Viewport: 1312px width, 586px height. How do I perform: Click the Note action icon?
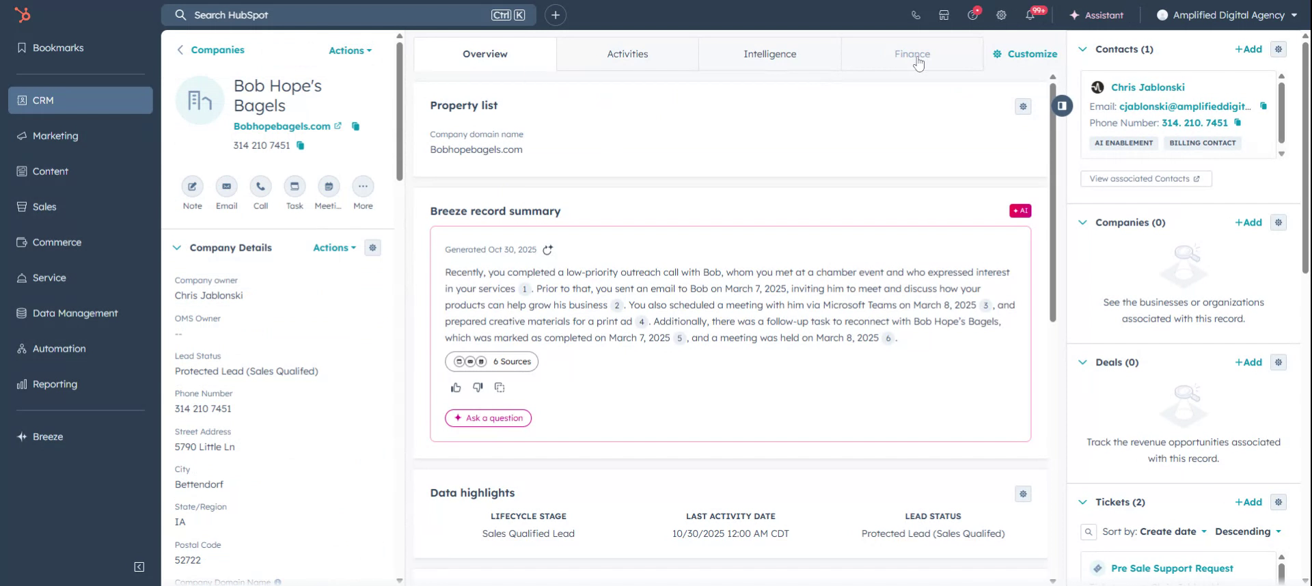point(192,186)
